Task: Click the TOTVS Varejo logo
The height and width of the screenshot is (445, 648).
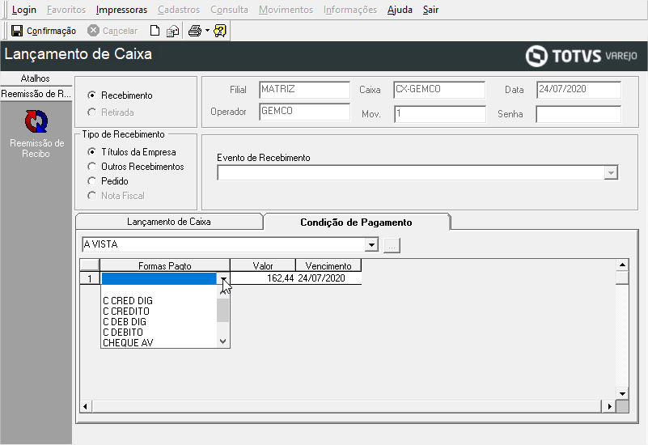Action: click(x=581, y=56)
